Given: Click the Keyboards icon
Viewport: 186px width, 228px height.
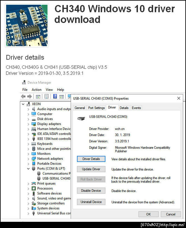Looking at the screenshot, I should pos(34,144).
